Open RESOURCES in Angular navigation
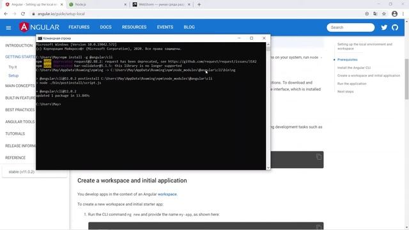The height and width of the screenshot is (230, 409). pyautogui.click(x=134, y=27)
